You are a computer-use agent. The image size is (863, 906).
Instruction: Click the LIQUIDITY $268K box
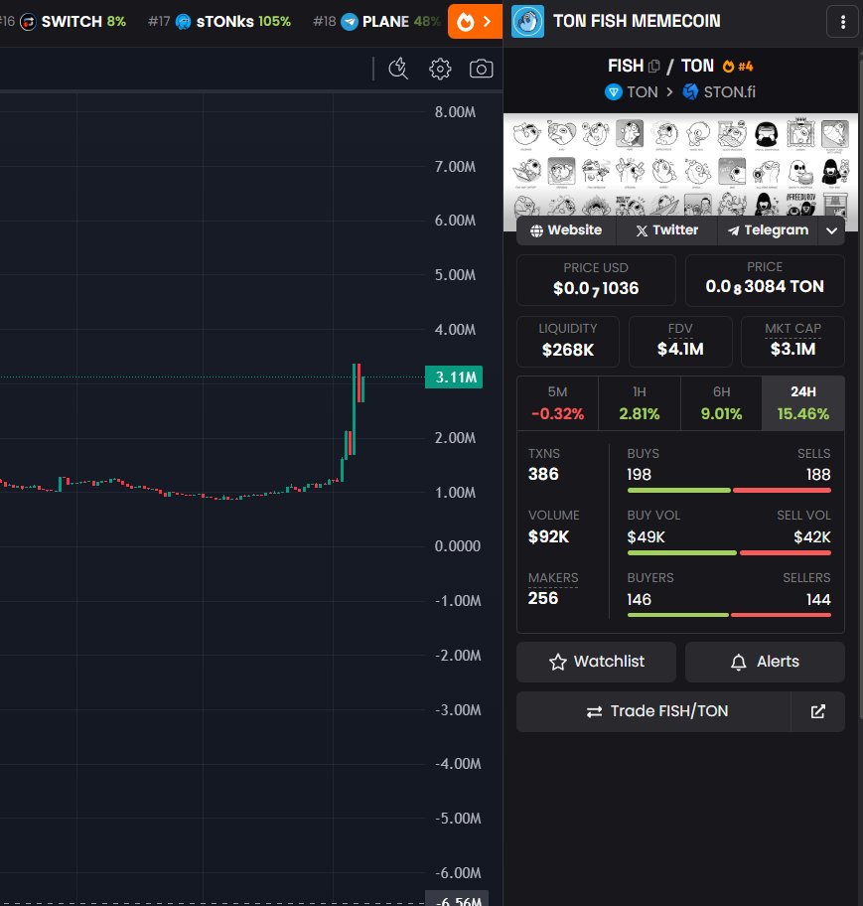tap(568, 342)
